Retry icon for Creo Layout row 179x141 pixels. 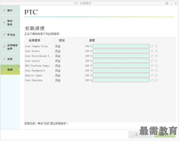pos(152,61)
